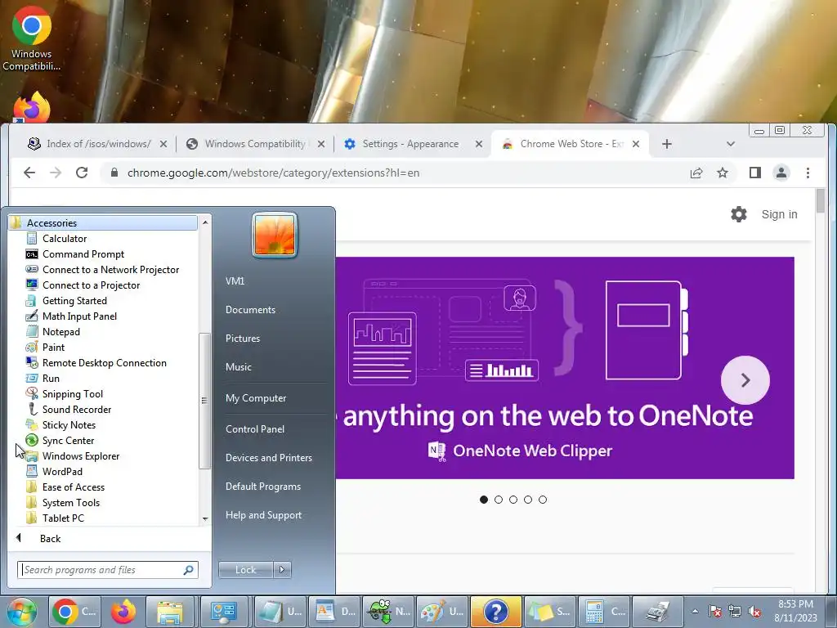Bookmark this page with star icon
The height and width of the screenshot is (628, 837).
coord(723,173)
